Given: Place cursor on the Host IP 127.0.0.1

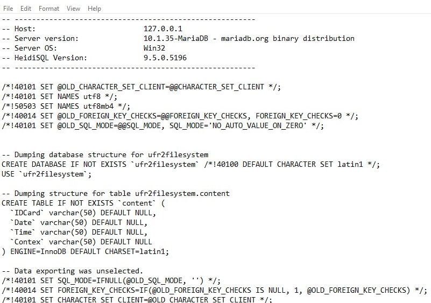Looking at the screenshot, I should click(162, 29).
